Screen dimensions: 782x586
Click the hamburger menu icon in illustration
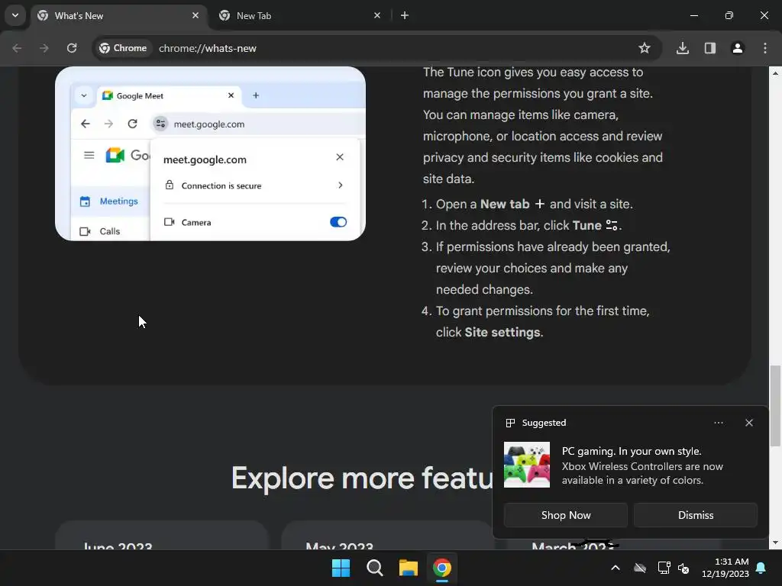[x=89, y=156]
